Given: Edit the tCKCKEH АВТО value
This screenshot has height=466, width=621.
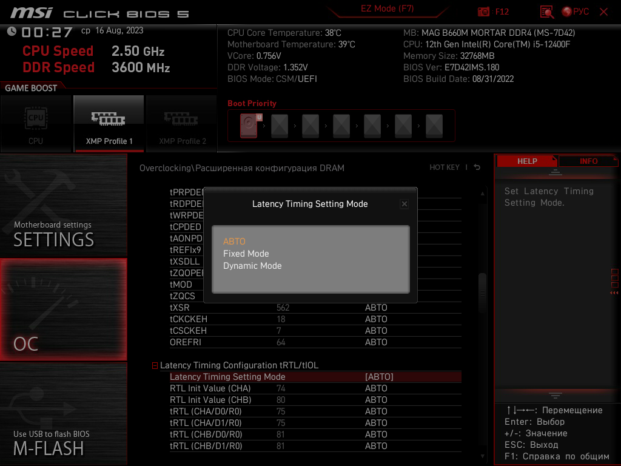Looking at the screenshot, I should point(376,319).
